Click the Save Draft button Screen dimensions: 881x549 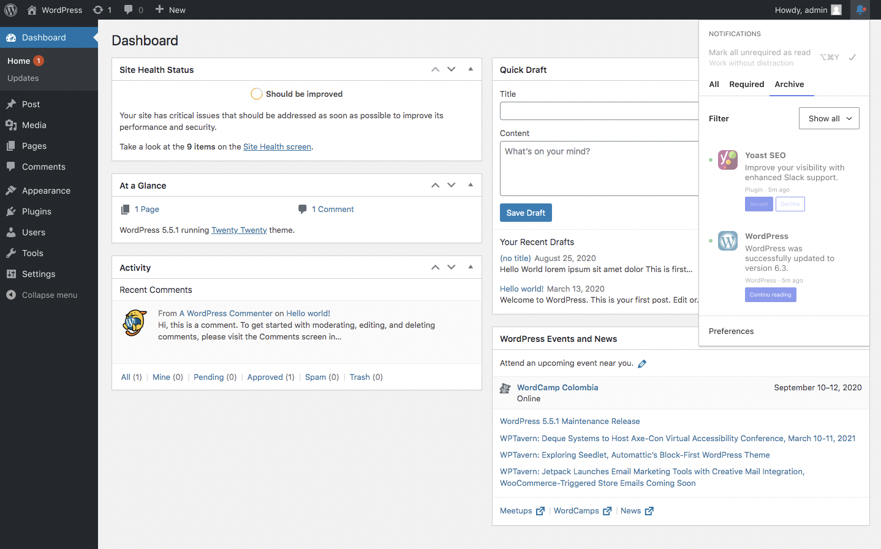[526, 213]
